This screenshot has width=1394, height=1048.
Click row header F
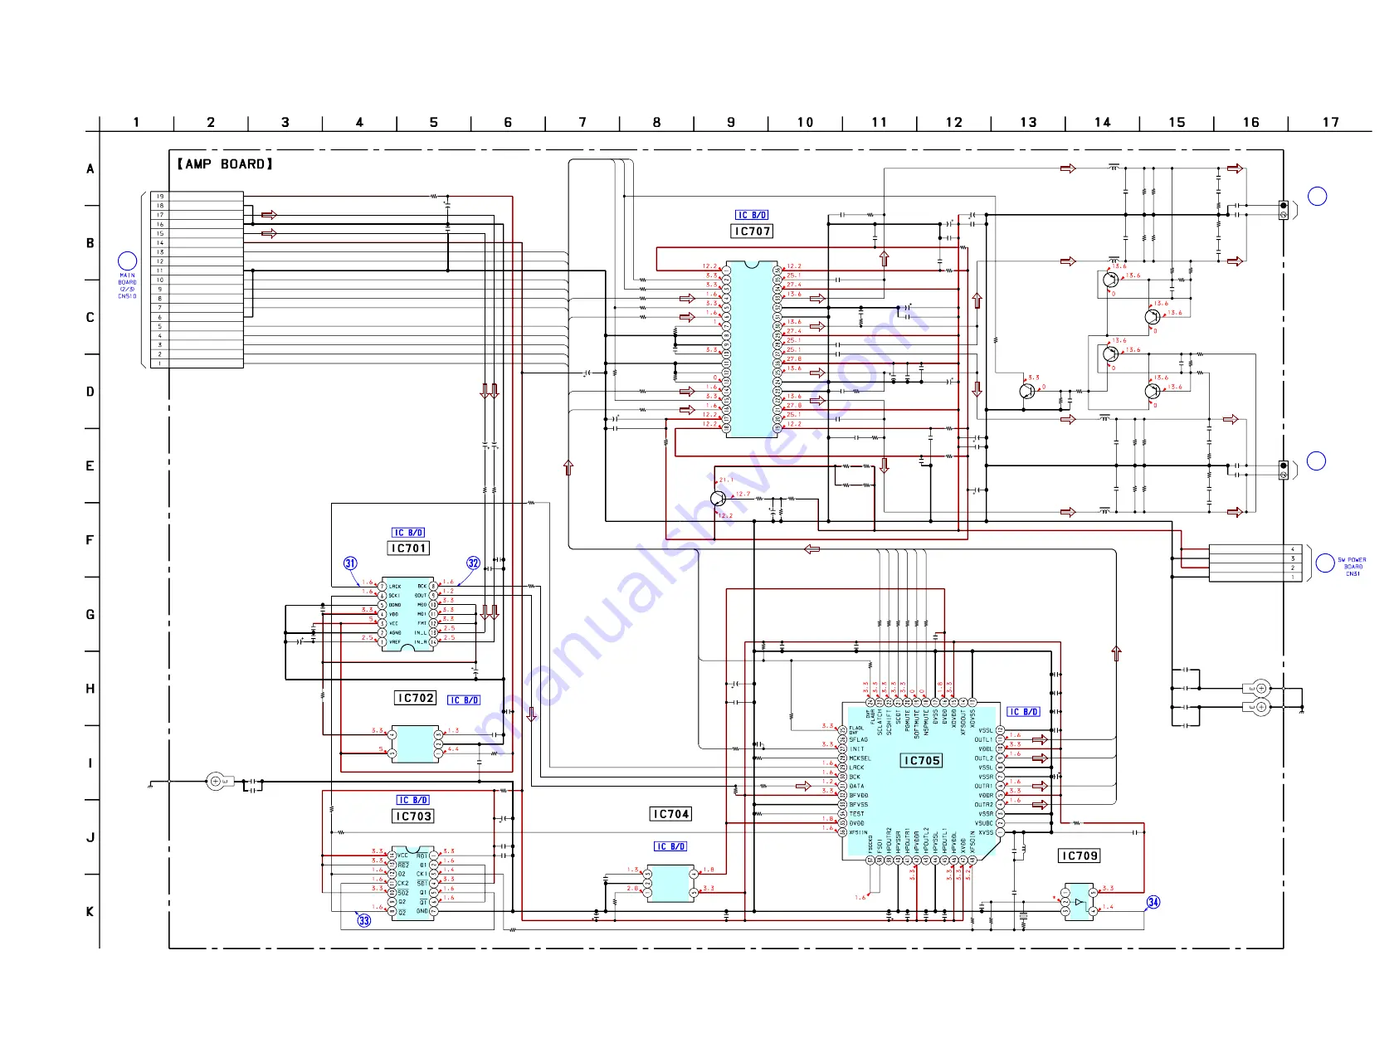(x=90, y=540)
